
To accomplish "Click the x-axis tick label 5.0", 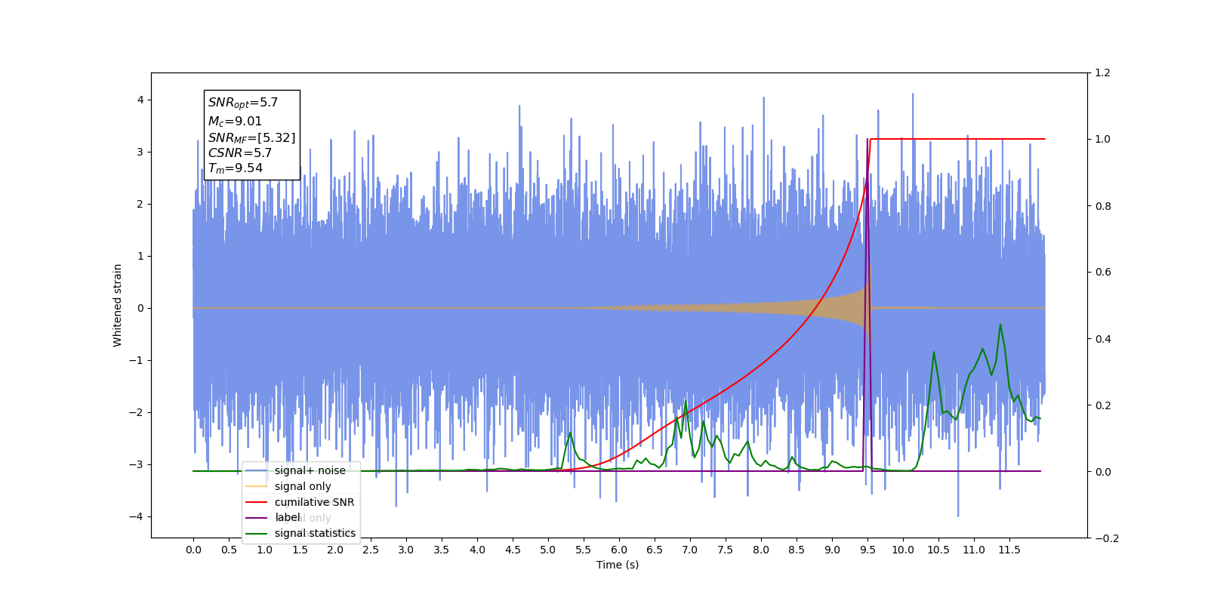I will click(x=548, y=550).
